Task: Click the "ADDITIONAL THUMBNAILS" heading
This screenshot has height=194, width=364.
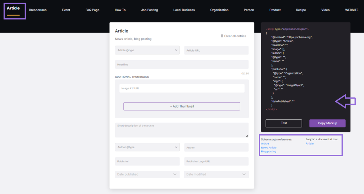Action: click(x=132, y=77)
